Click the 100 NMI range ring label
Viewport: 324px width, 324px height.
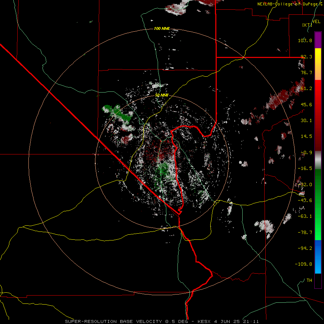[162, 28]
